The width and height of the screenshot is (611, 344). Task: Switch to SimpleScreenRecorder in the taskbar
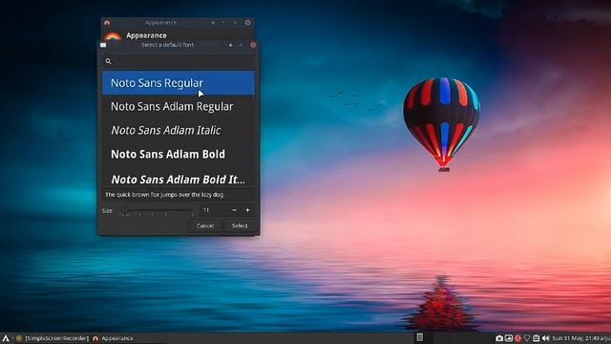click(53, 338)
